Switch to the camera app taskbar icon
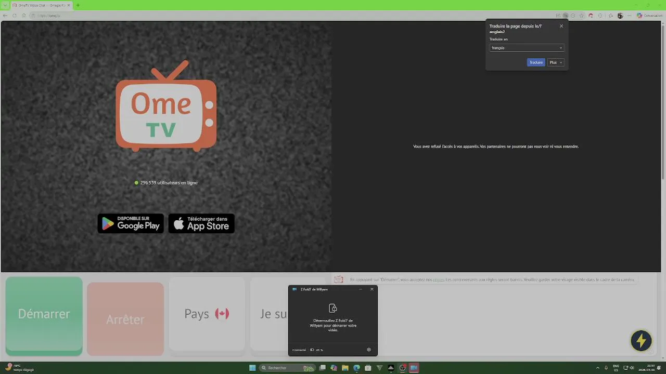666x374 pixels. [414, 368]
